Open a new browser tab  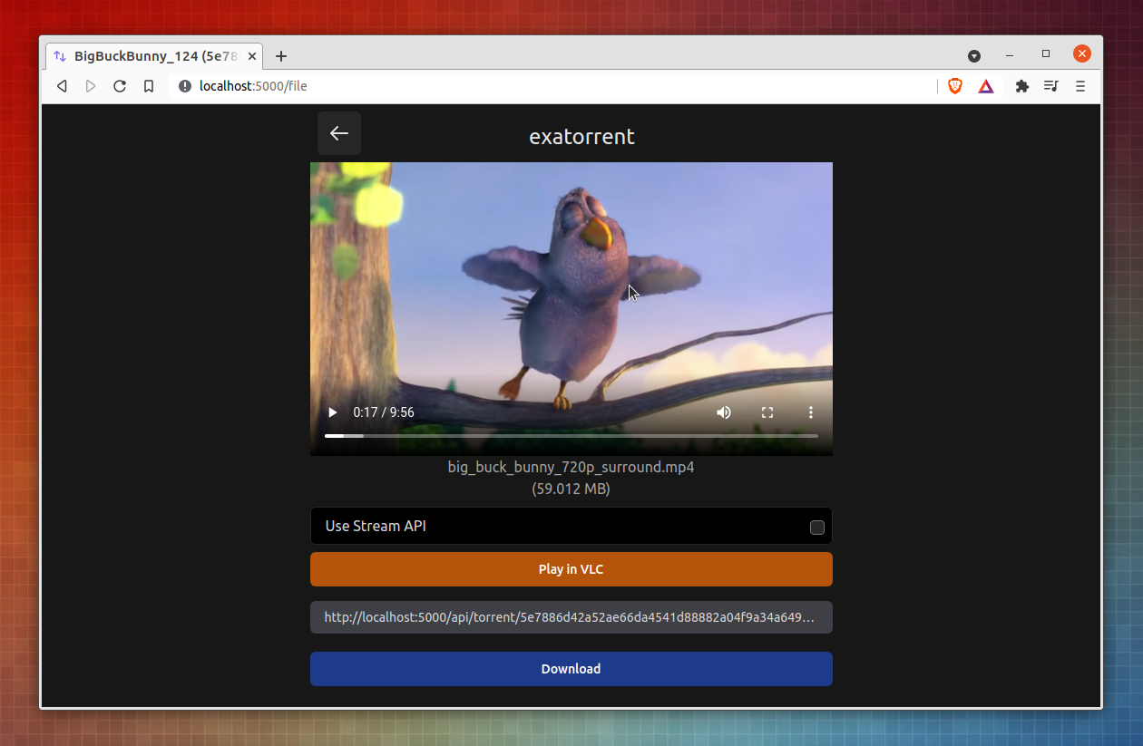[x=280, y=55]
